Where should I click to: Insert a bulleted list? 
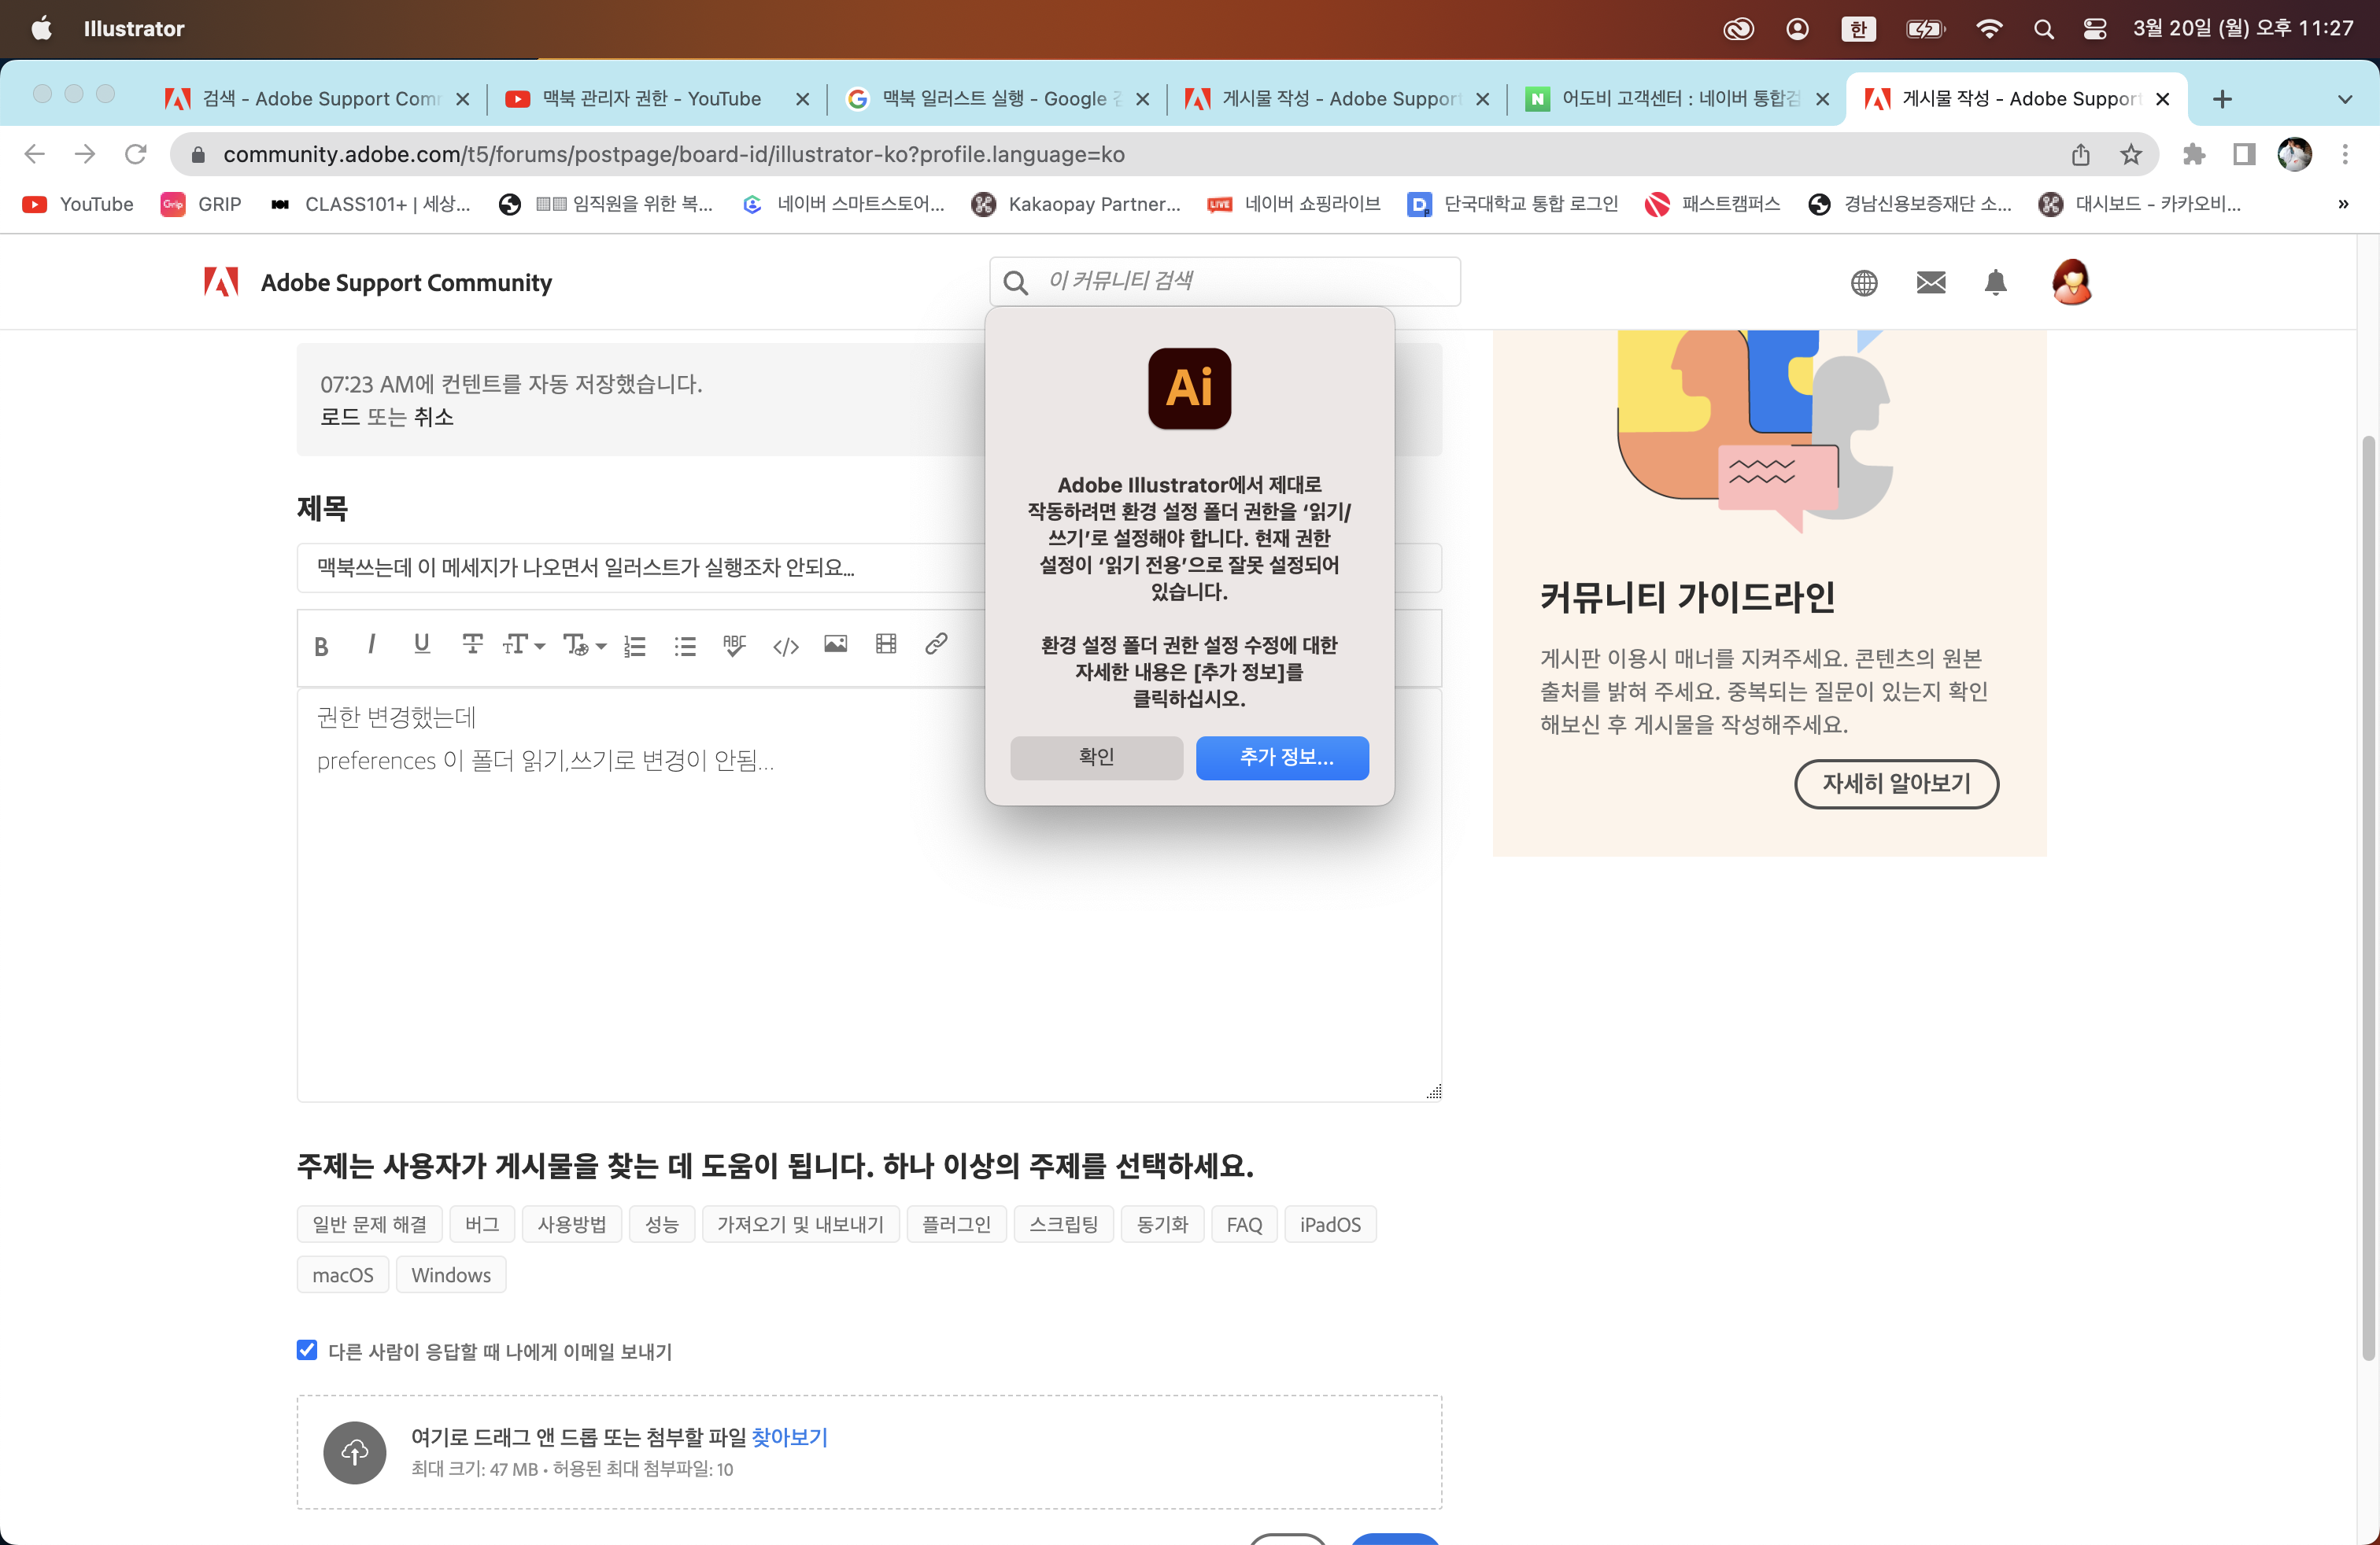[685, 646]
